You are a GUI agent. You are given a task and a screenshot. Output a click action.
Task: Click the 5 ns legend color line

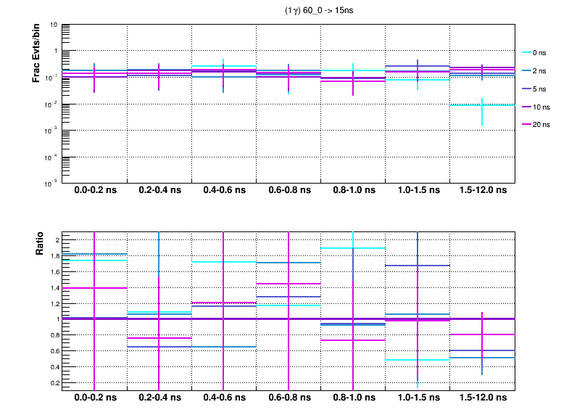pos(527,89)
